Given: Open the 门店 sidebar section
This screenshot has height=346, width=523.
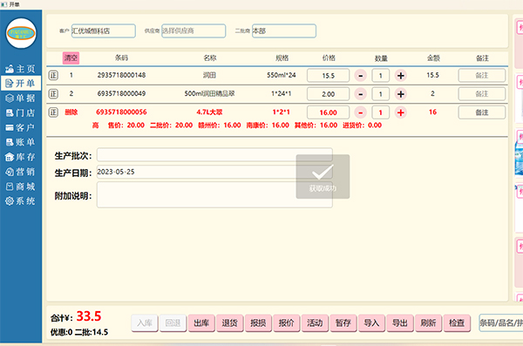Looking at the screenshot, I should pyautogui.click(x=21, y=112).
